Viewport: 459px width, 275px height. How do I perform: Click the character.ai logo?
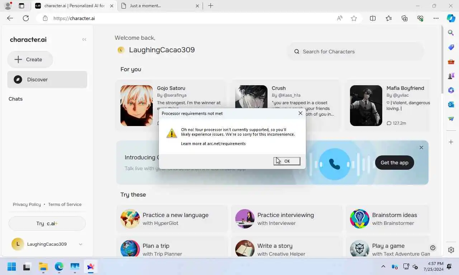pos(28,39)
